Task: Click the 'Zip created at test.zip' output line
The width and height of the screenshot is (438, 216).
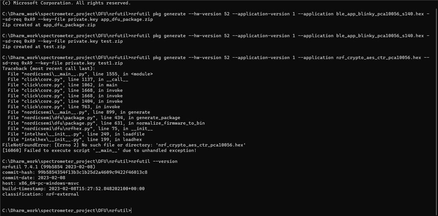Action: point(34,47)
